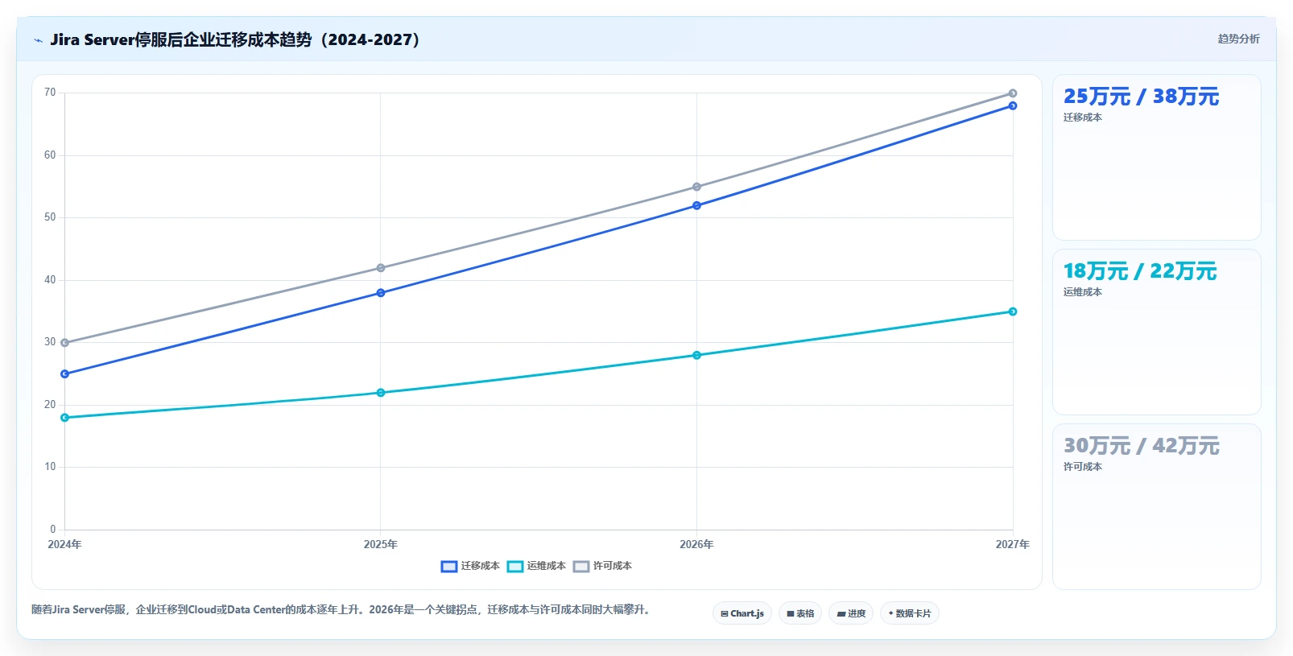
Task: Click the 30万元 / 42万元 card value
Action: tap(1141, 446)
